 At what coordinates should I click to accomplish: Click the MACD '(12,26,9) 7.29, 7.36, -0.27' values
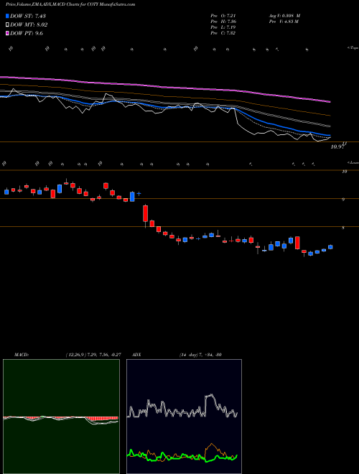coord(93,355)
